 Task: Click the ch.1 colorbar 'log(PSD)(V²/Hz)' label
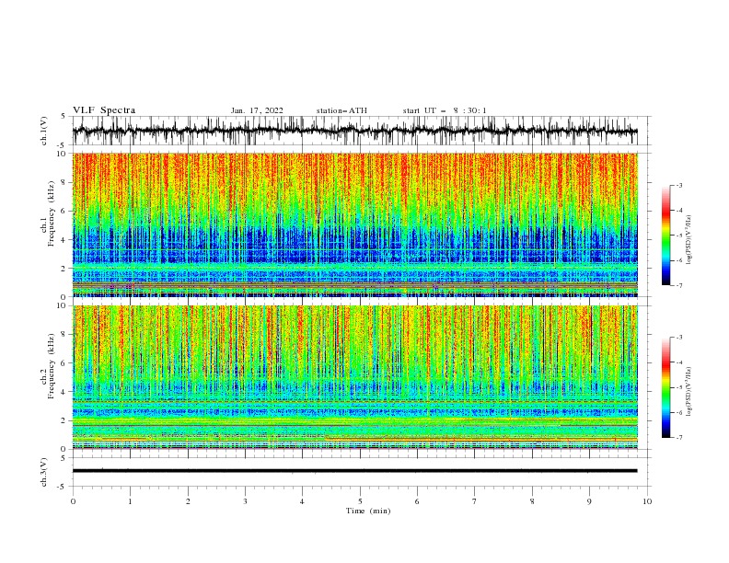point(689,240)
